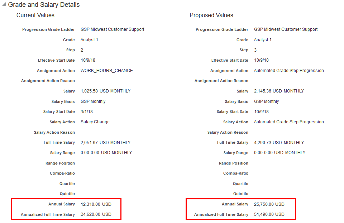Viewport: 344px width, 223px height.
Task: Click proposed Annualized Full-Time Salary 51,490.00
Action: pyautogui.click(x=269, y=214)
